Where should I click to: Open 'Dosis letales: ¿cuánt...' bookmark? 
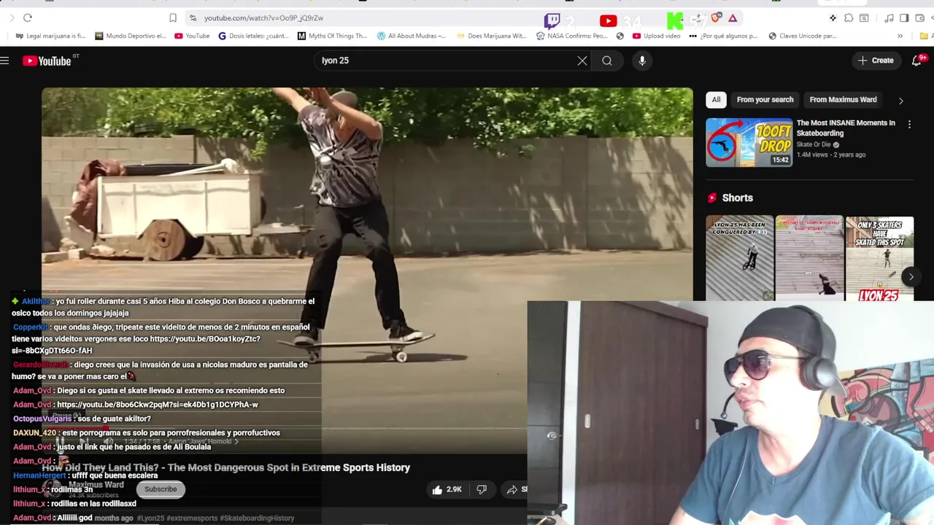pyautogui.click(x=254, y=36)
